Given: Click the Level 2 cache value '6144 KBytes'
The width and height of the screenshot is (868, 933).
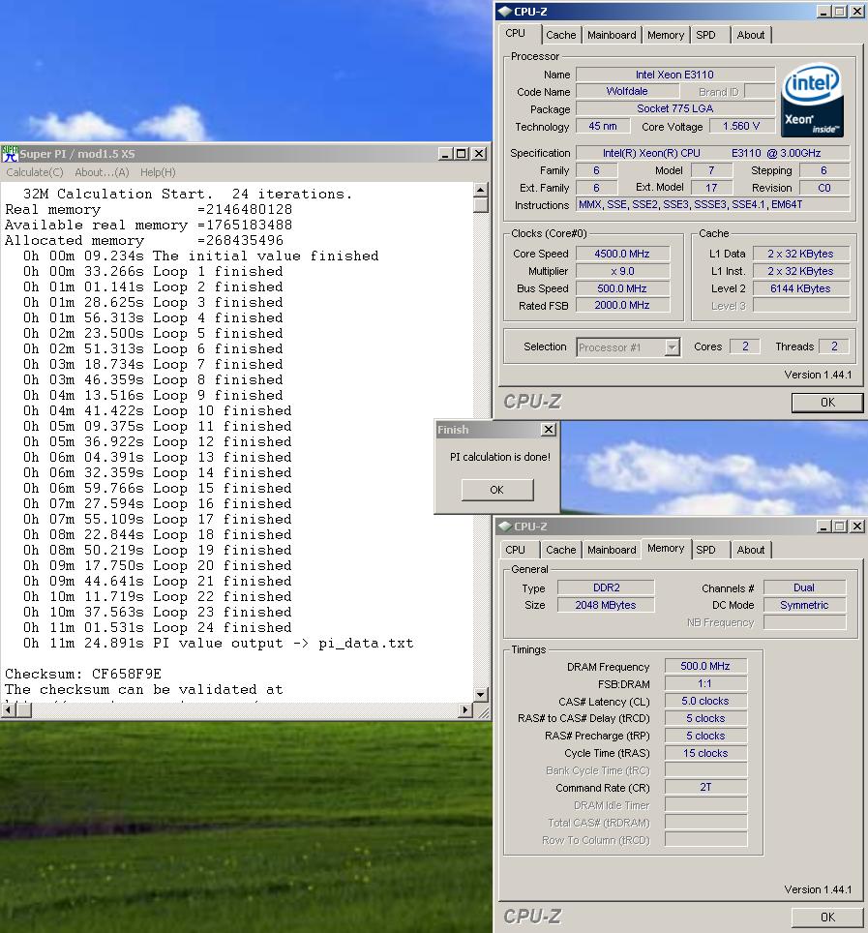Looking at the screenshot, I should (x=801, y=288).
